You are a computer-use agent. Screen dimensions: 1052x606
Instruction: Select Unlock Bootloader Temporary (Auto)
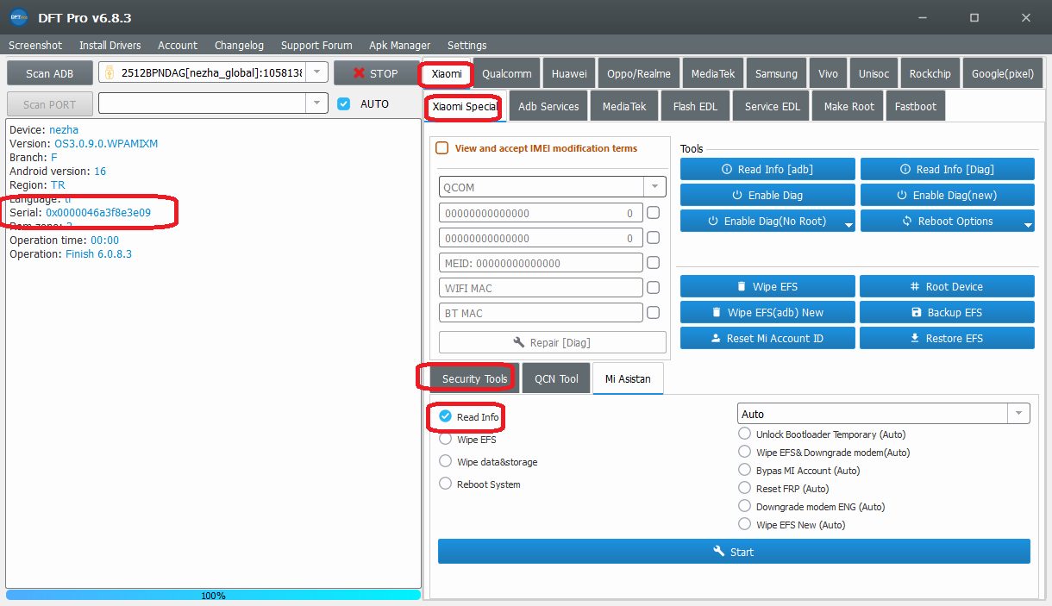pos(745,434)
